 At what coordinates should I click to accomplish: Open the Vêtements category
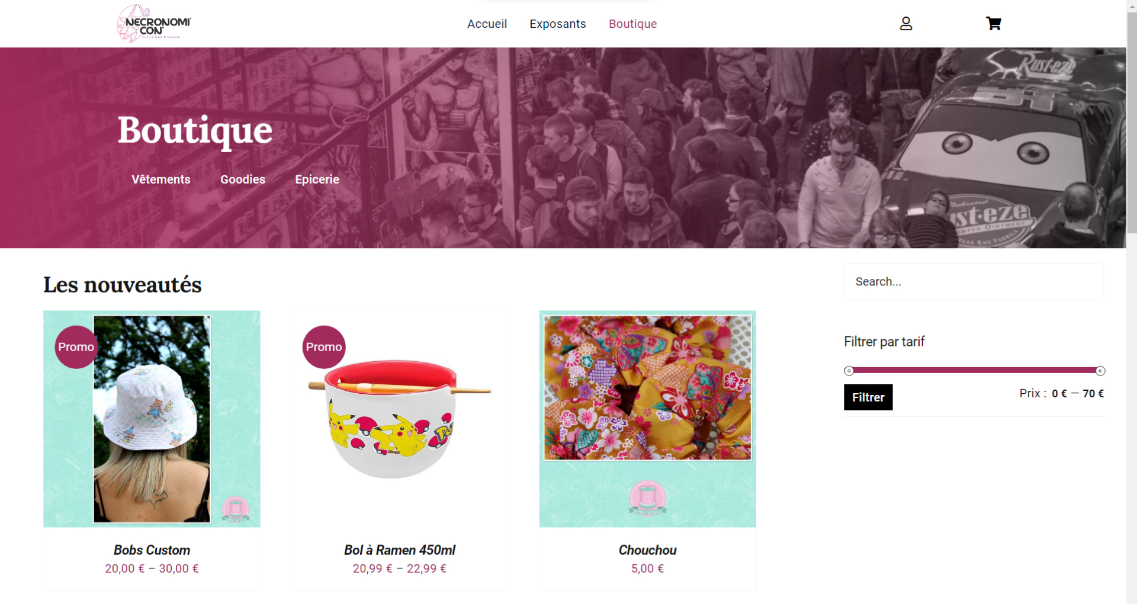click(161, 179)
